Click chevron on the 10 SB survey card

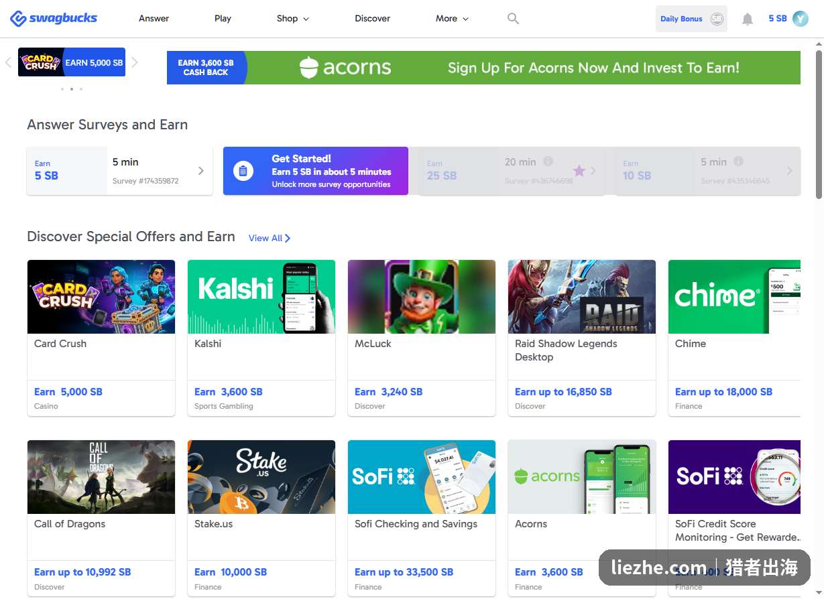tap(789, 171)
